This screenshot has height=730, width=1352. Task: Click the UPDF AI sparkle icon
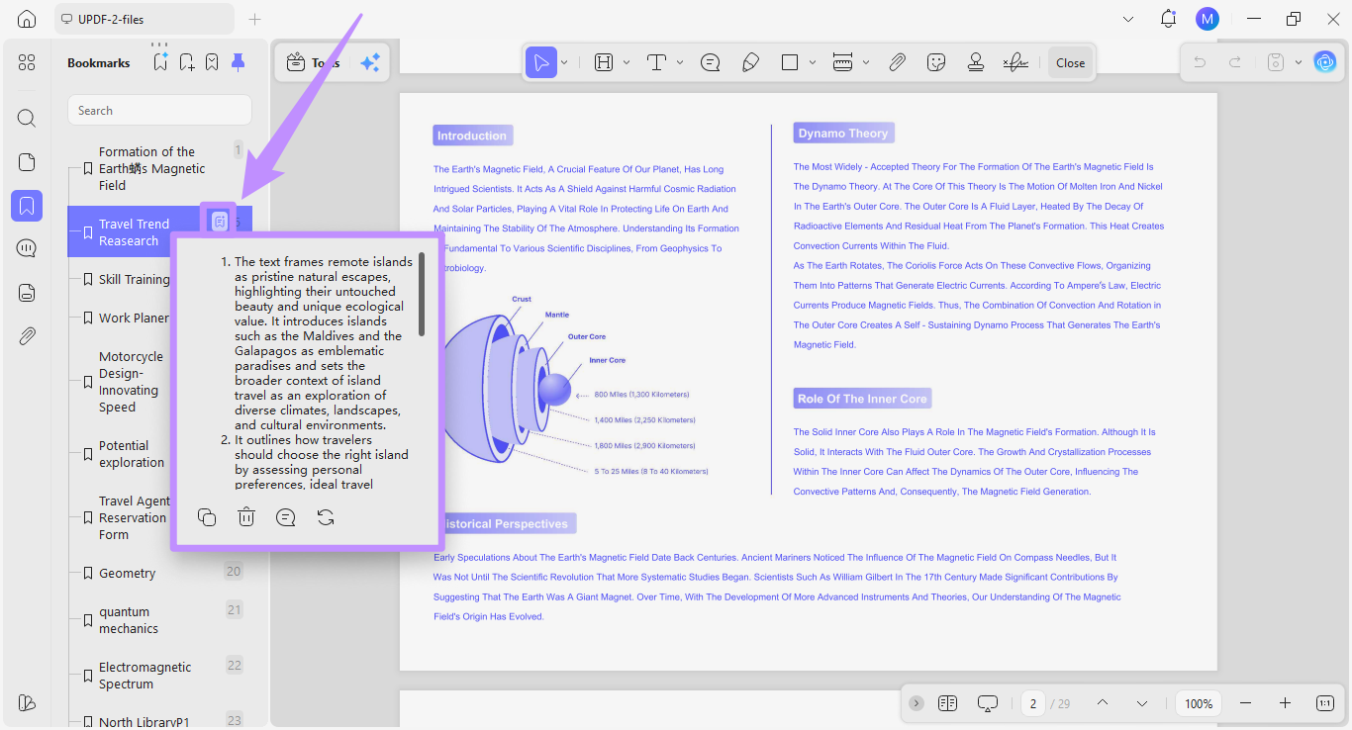click(370, 62)
